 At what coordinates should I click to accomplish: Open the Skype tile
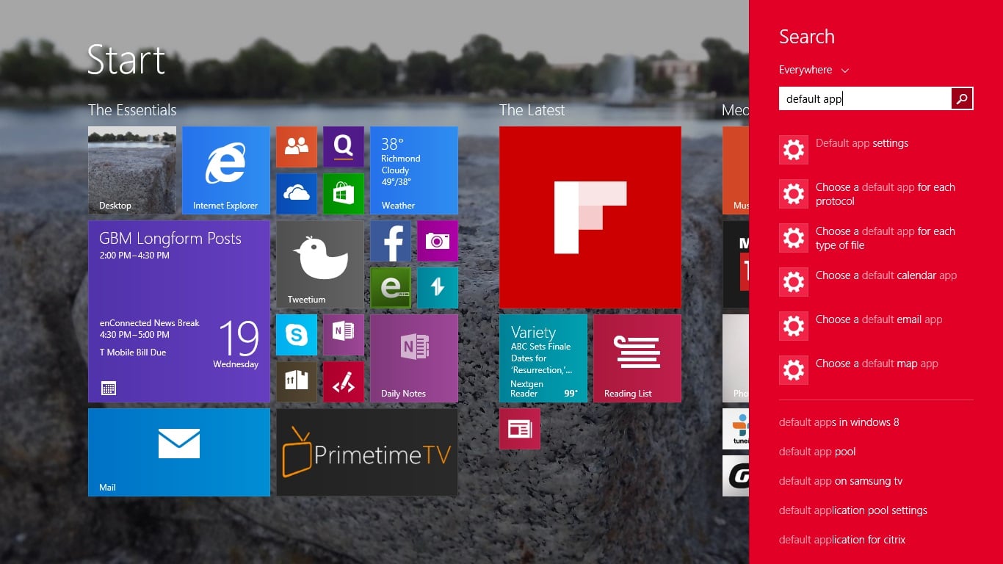click(296, 335)
